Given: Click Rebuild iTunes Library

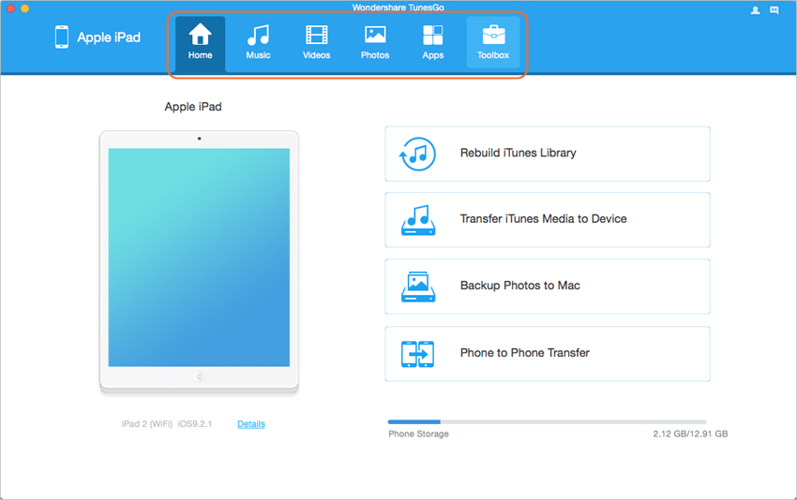Looking at the screenshot, I should [547, 154].
